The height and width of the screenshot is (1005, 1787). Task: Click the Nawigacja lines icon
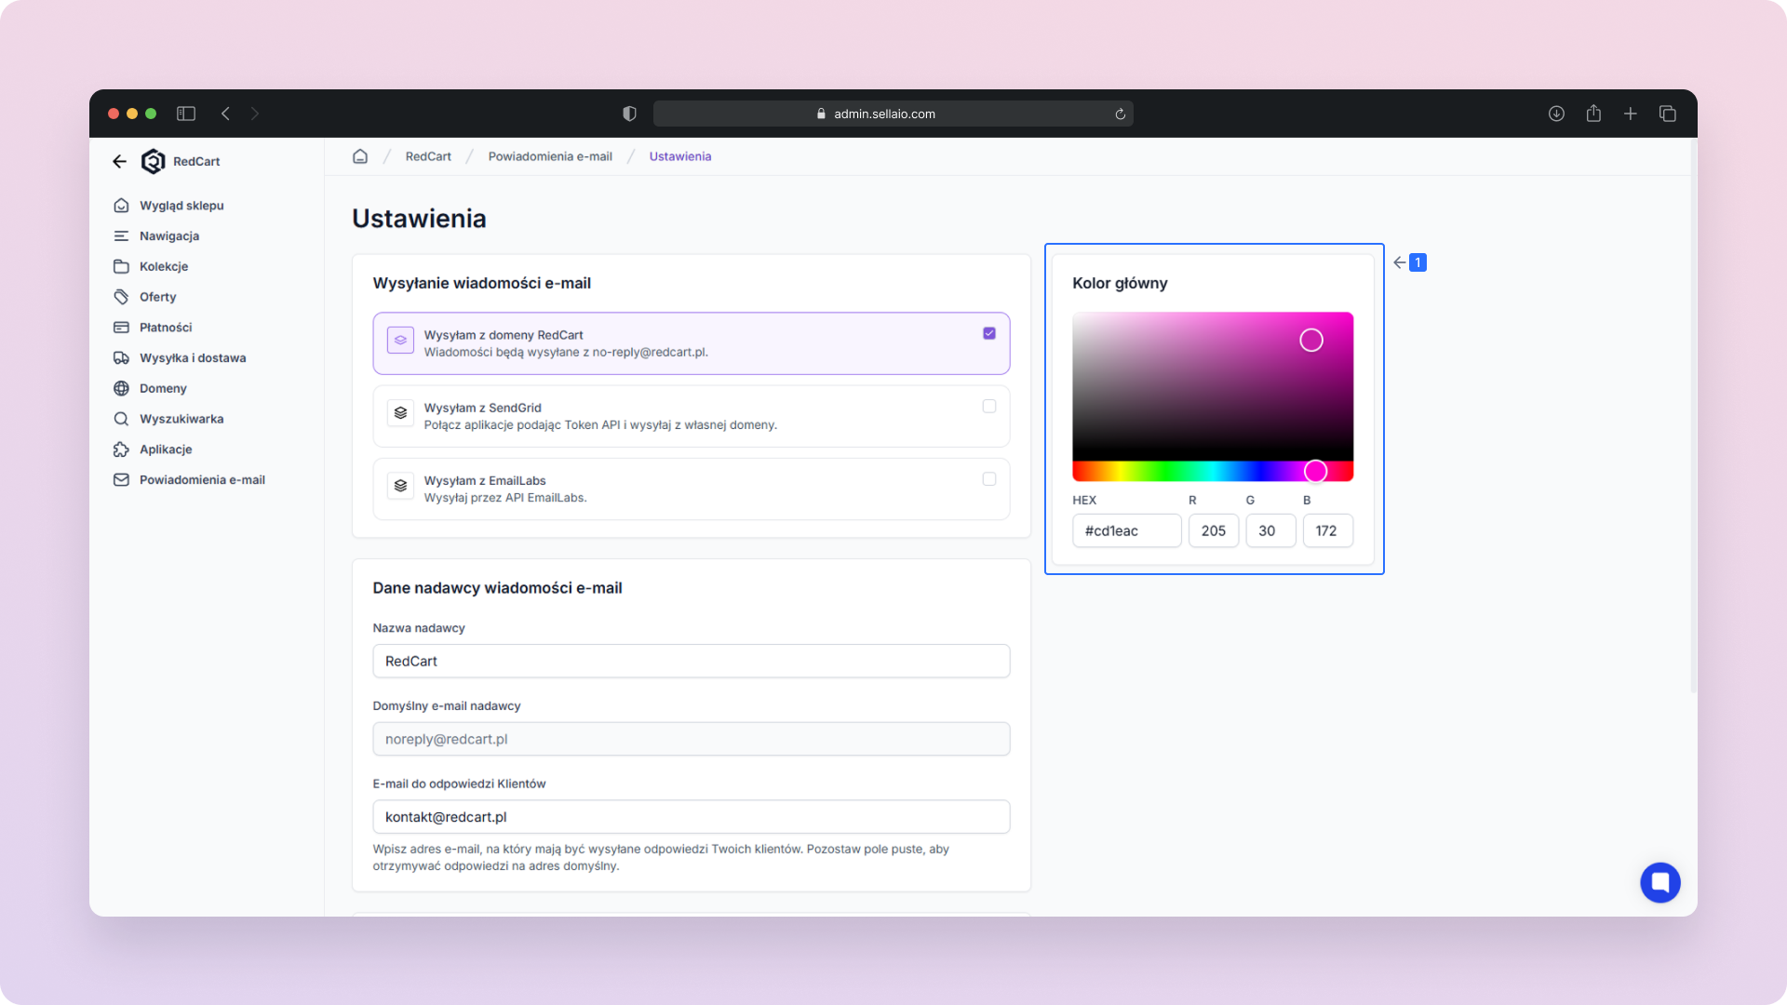[121, 236]
